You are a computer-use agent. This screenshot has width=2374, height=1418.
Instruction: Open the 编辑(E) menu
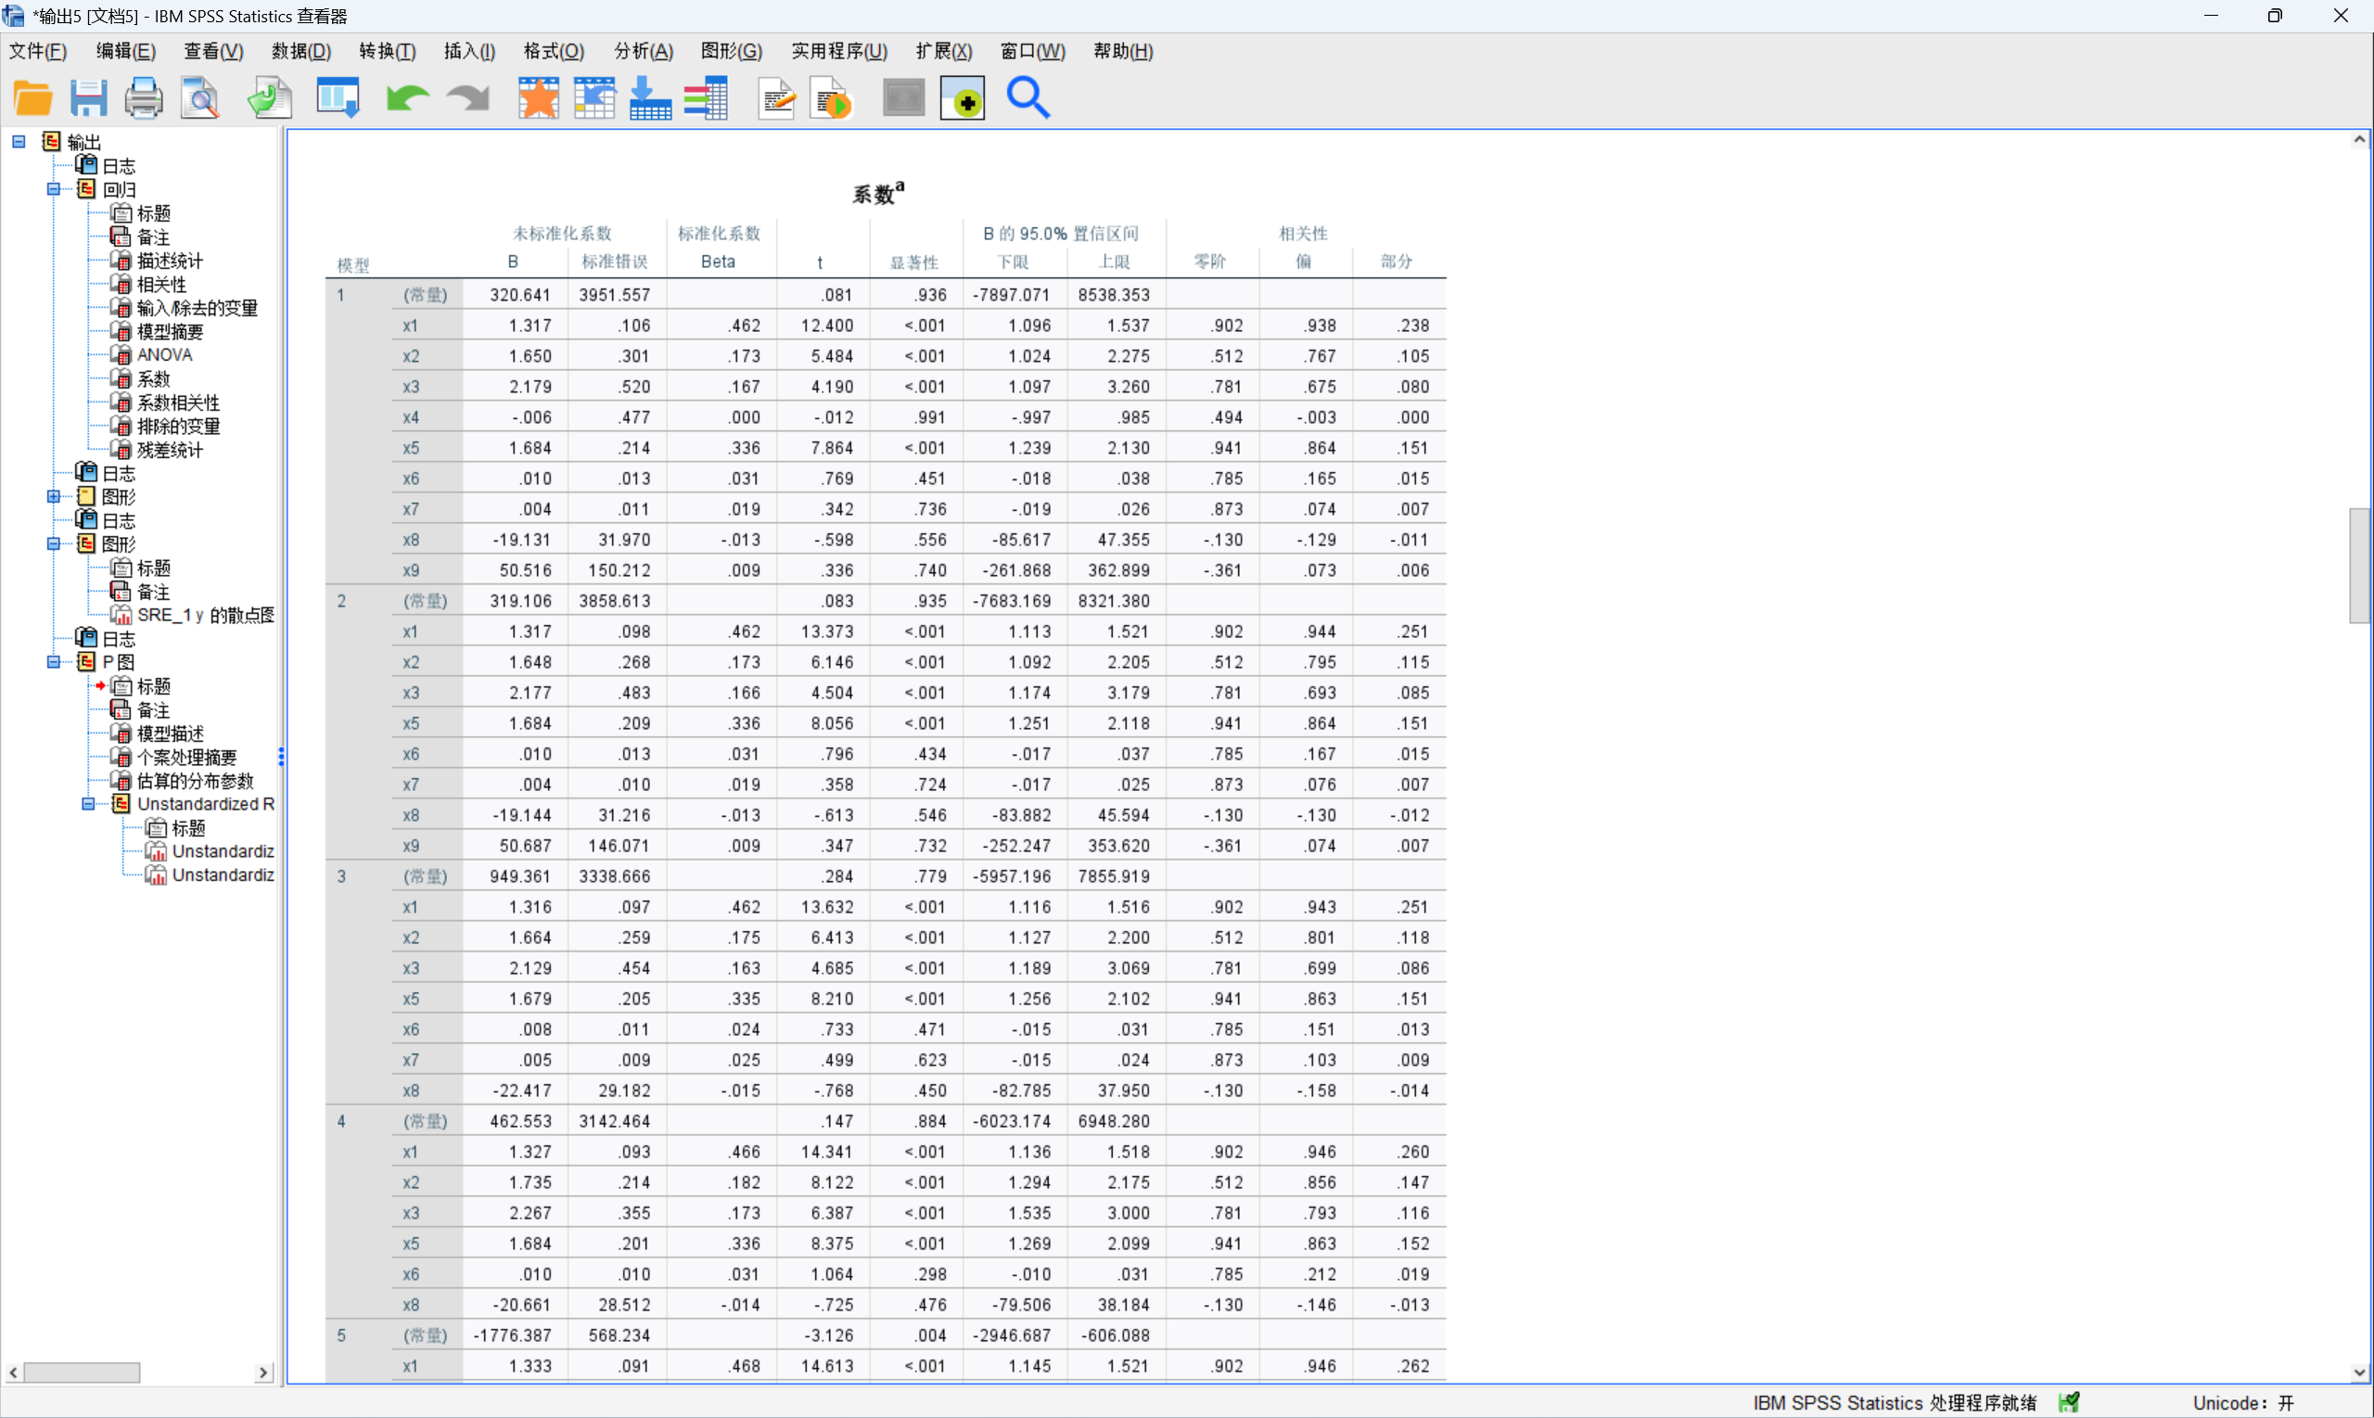point(125,52)
